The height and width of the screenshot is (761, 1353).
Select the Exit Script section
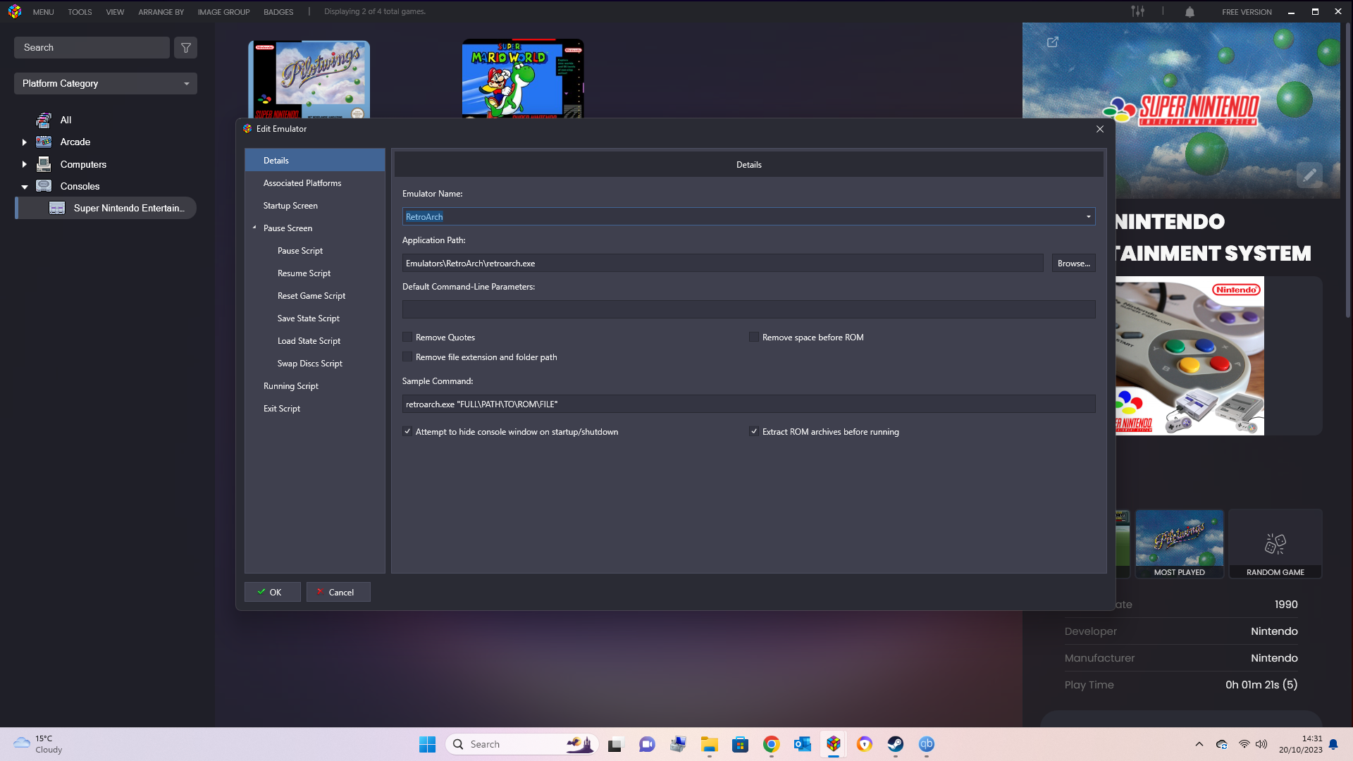[x=315, y=409]
